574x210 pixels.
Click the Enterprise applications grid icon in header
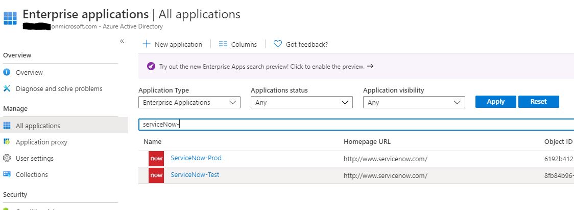point(10,18)
